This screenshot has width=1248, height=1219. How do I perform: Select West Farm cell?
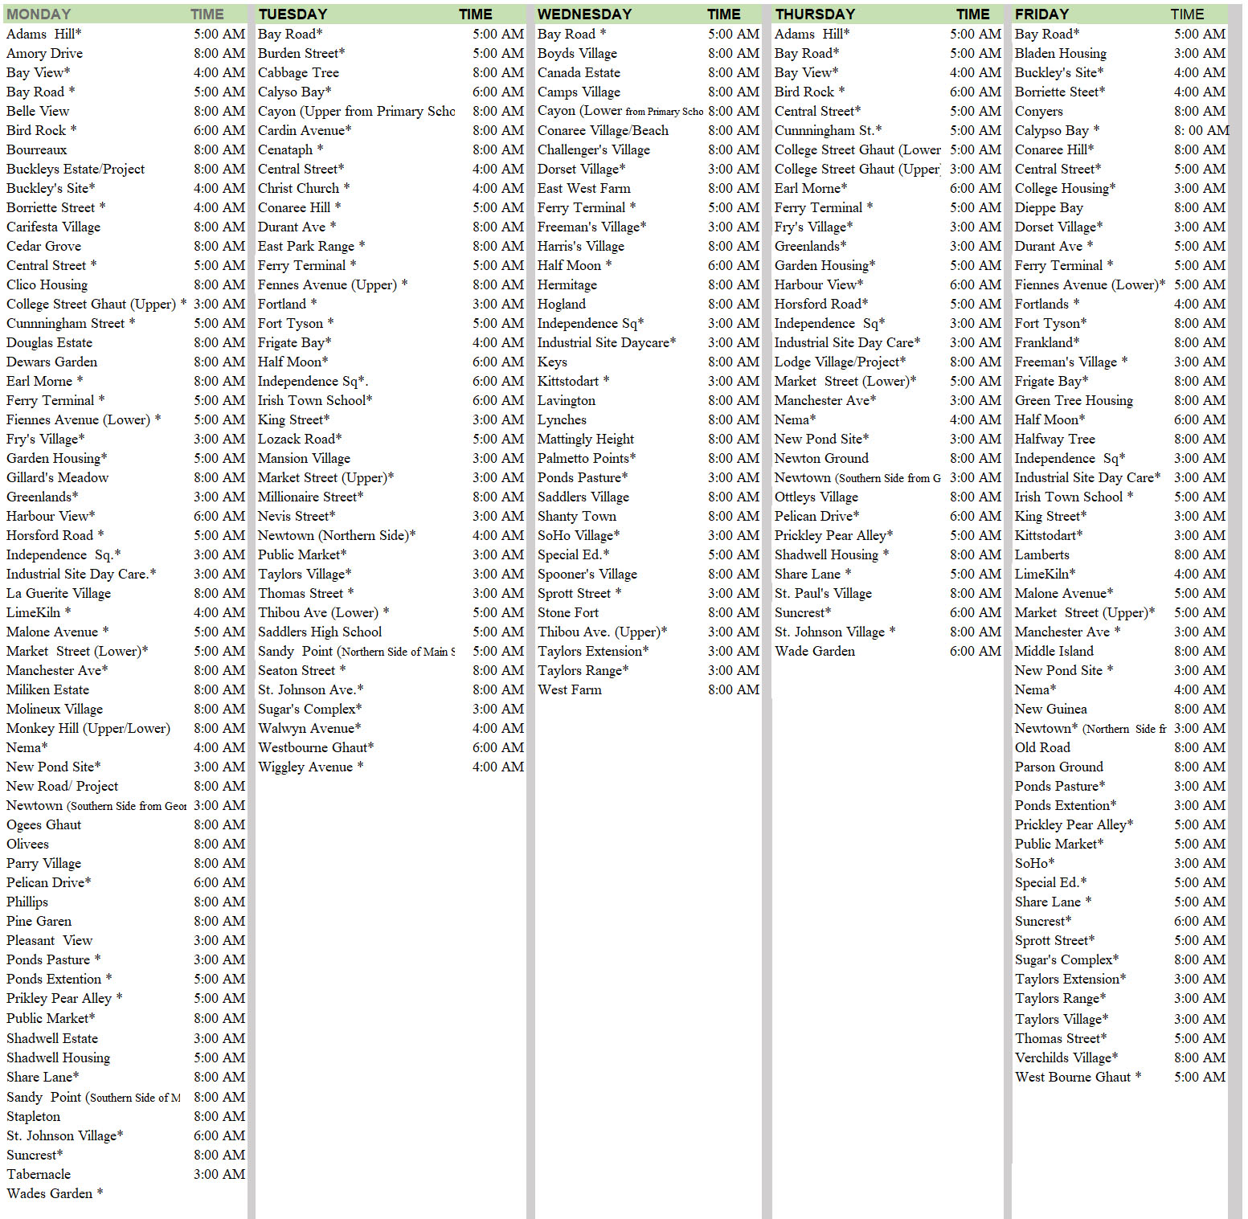pyautogui.click(x=569, y=689)
